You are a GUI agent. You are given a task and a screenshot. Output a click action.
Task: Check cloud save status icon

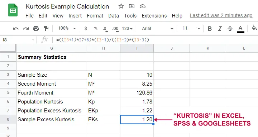143,6
